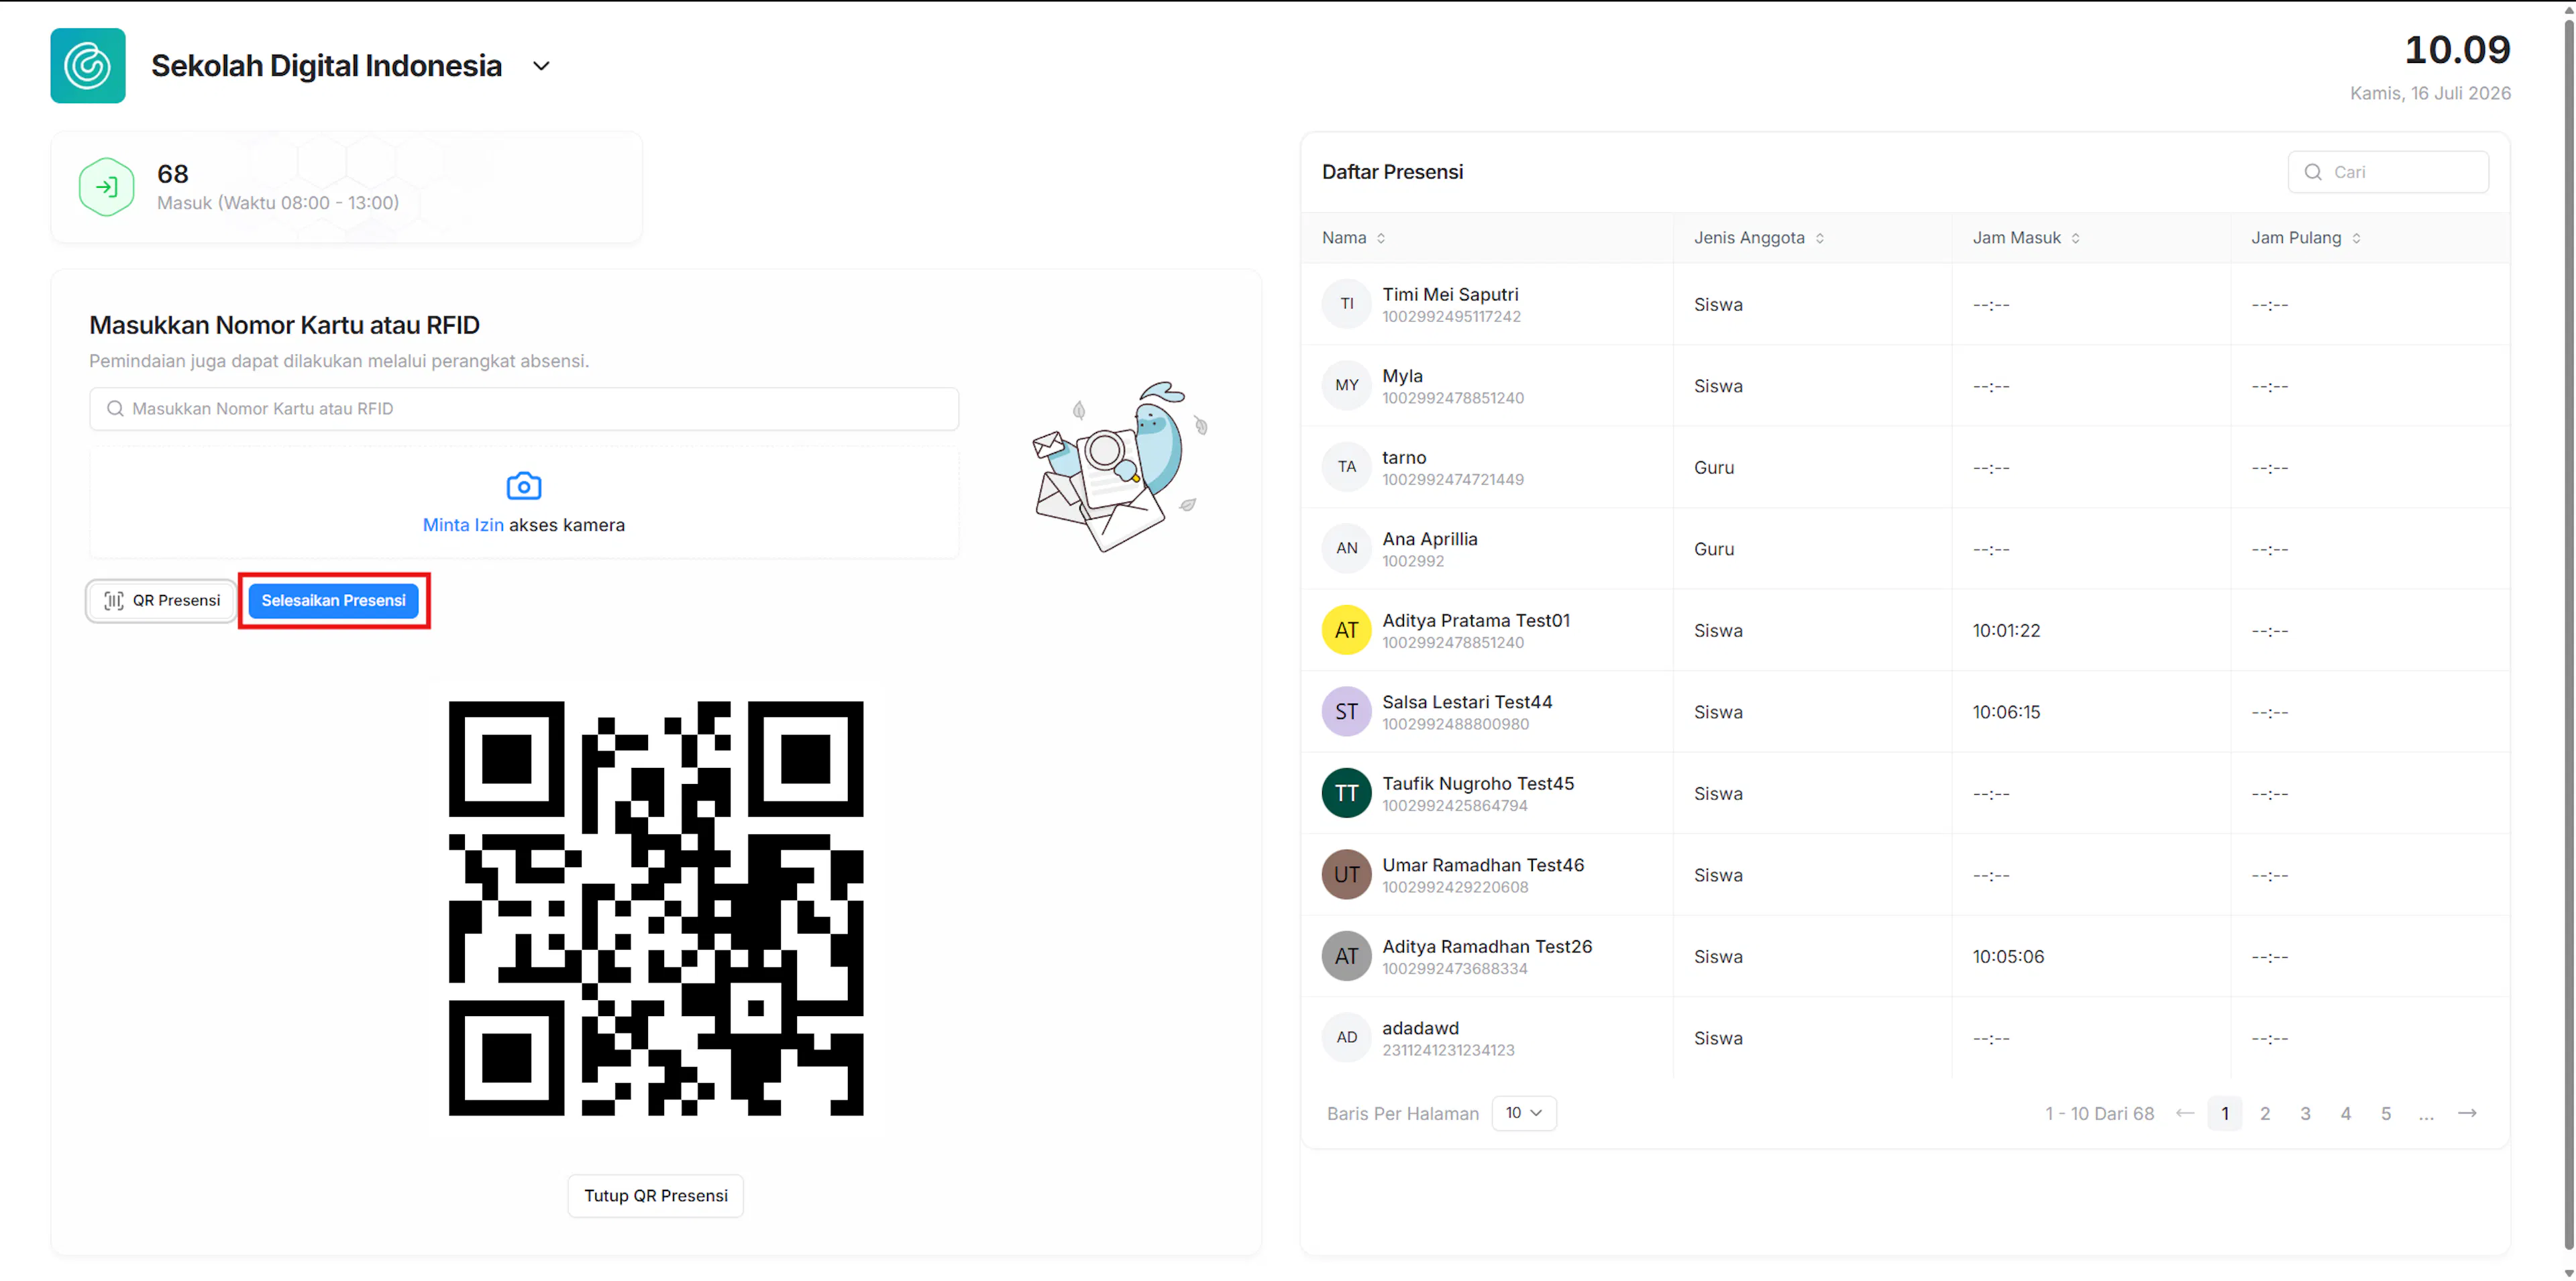Click the name adadawd
This screenshot has width=2576, height=1281.
pyautogui.click(x=1420, y=1029)
